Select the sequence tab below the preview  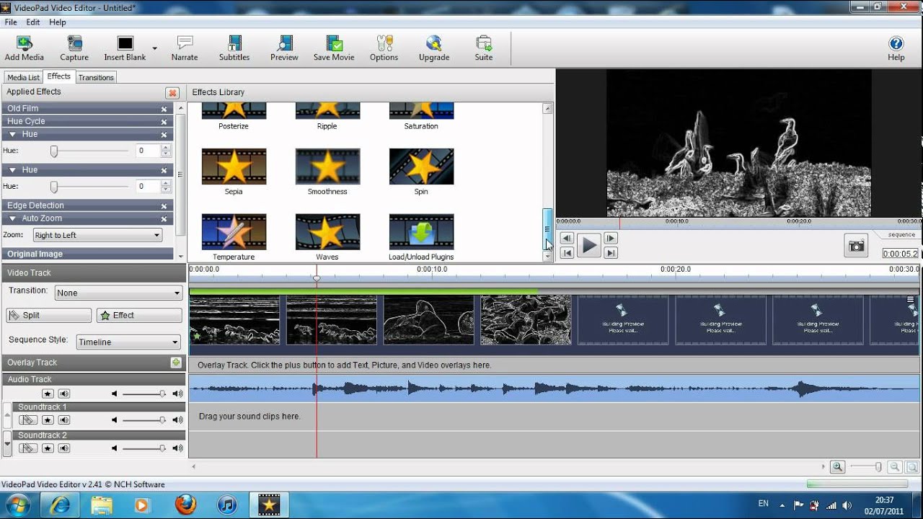(901, 235)
